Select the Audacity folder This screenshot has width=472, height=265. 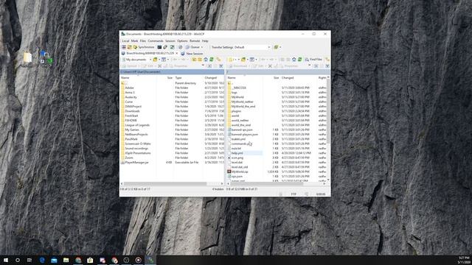[131, 97]
